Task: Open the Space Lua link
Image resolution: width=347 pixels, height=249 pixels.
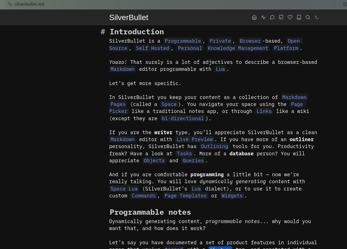Action: point(124,189)
